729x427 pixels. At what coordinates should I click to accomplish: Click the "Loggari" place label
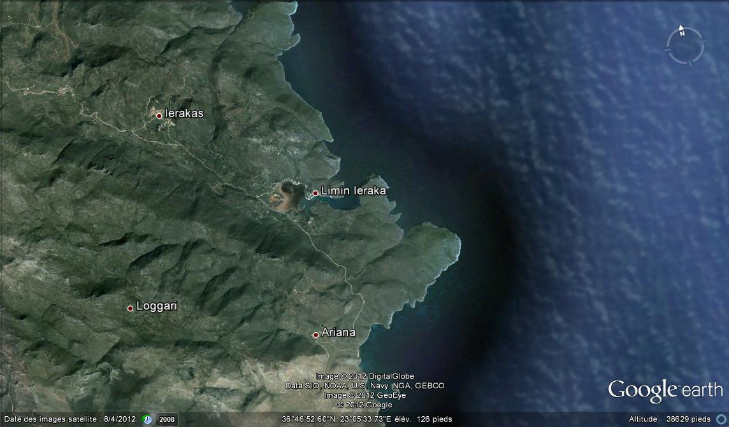point(157,306)
